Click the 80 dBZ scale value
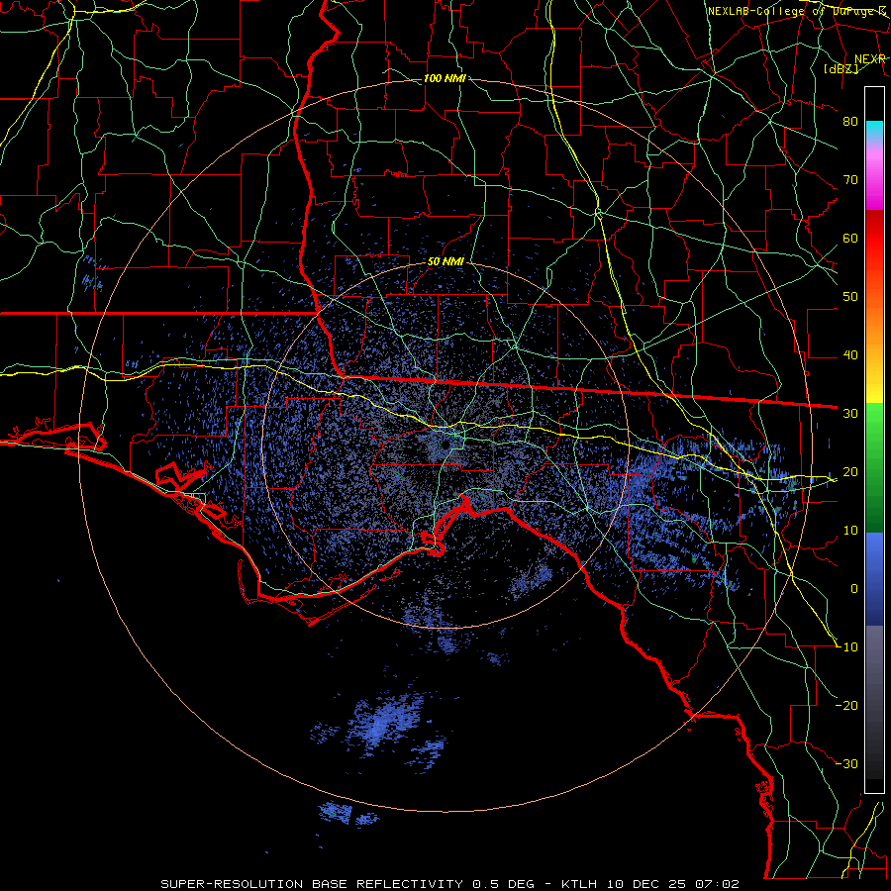Screen dimensions: 891x891 850,121
